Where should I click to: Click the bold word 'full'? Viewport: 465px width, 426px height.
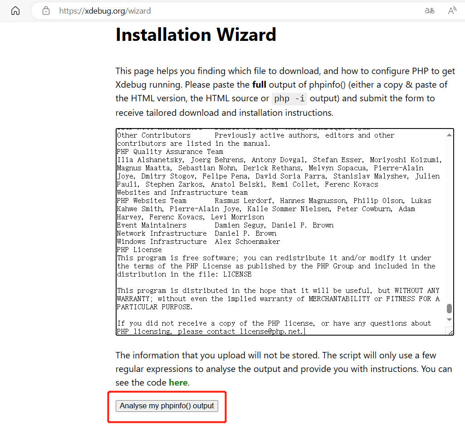259,85
